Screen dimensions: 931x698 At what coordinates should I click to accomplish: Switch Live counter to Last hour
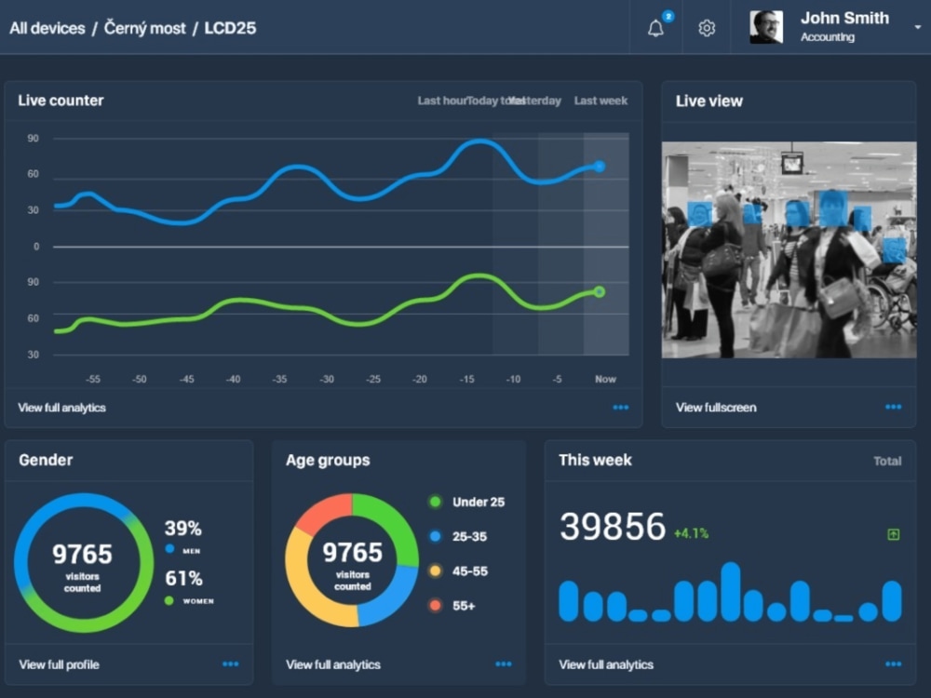[441, 101]
